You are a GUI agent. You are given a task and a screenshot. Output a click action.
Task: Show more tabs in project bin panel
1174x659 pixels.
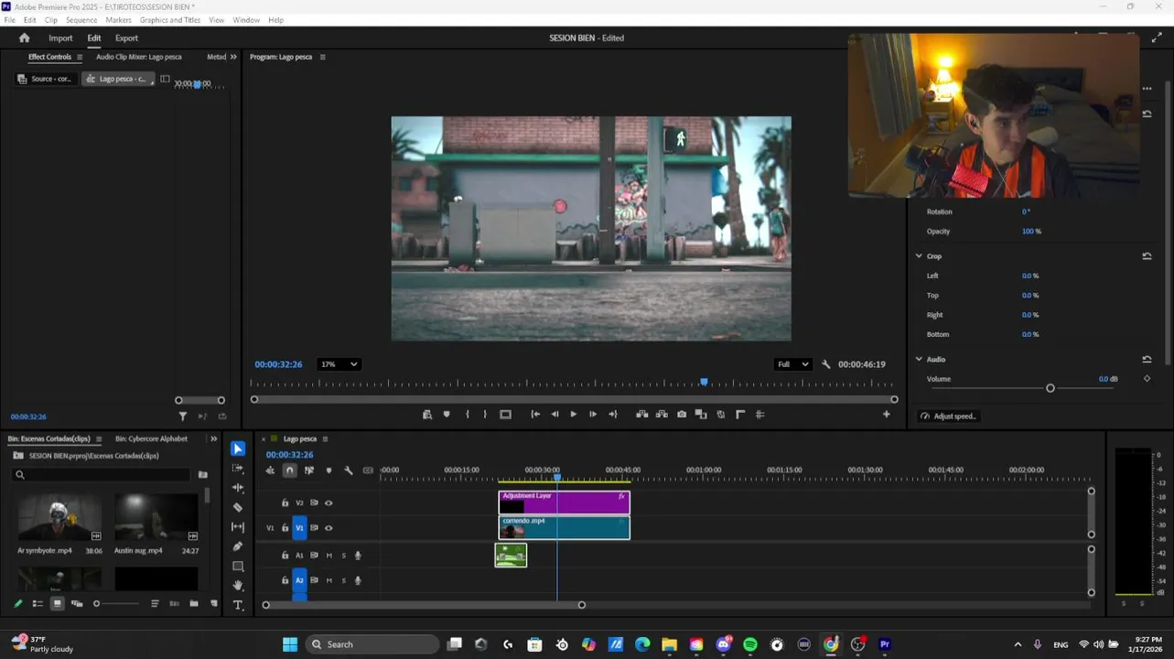[214, 439]
